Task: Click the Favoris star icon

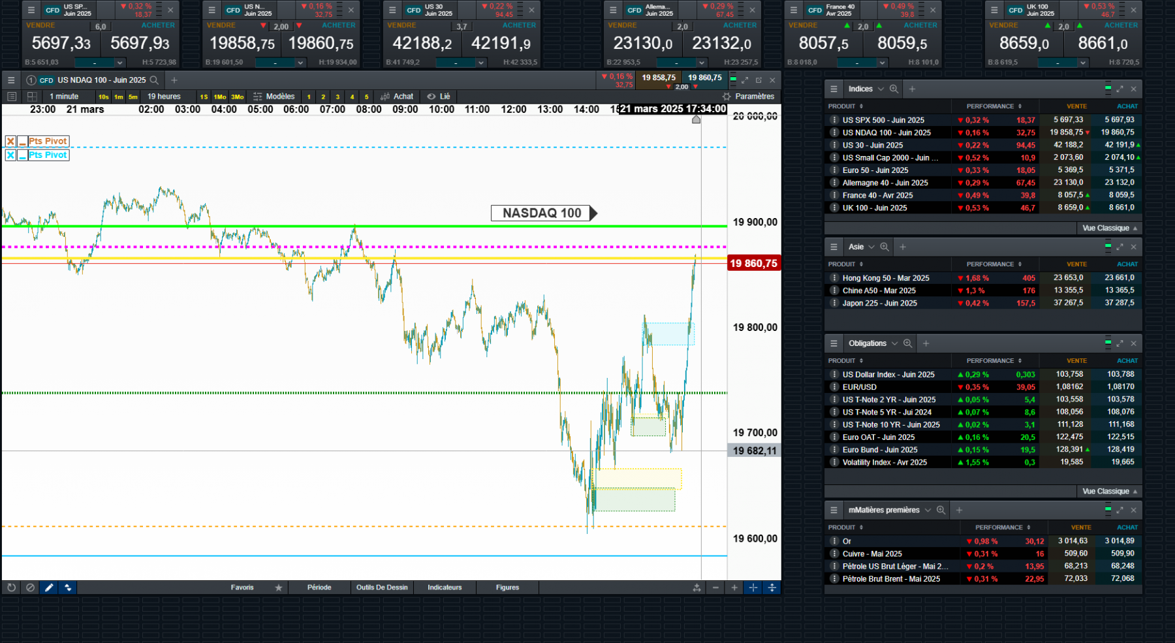Action: (279, 588)
